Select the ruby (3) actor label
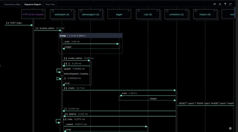This screenshot has height=132, width=238. coord(148,15)
